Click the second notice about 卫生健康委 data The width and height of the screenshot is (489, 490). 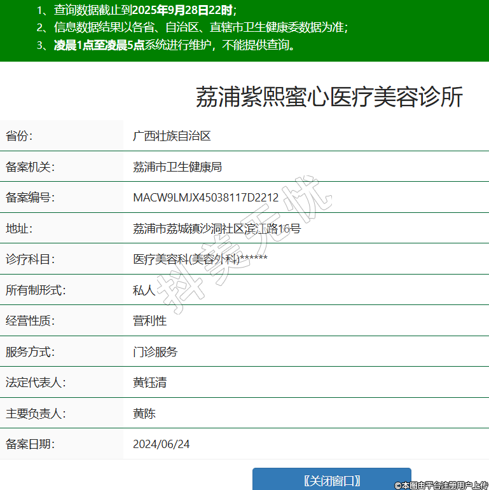tap(192, 27)
